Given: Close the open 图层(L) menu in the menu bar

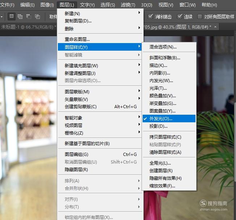Looking at the screenshot, I should [67, 5].
